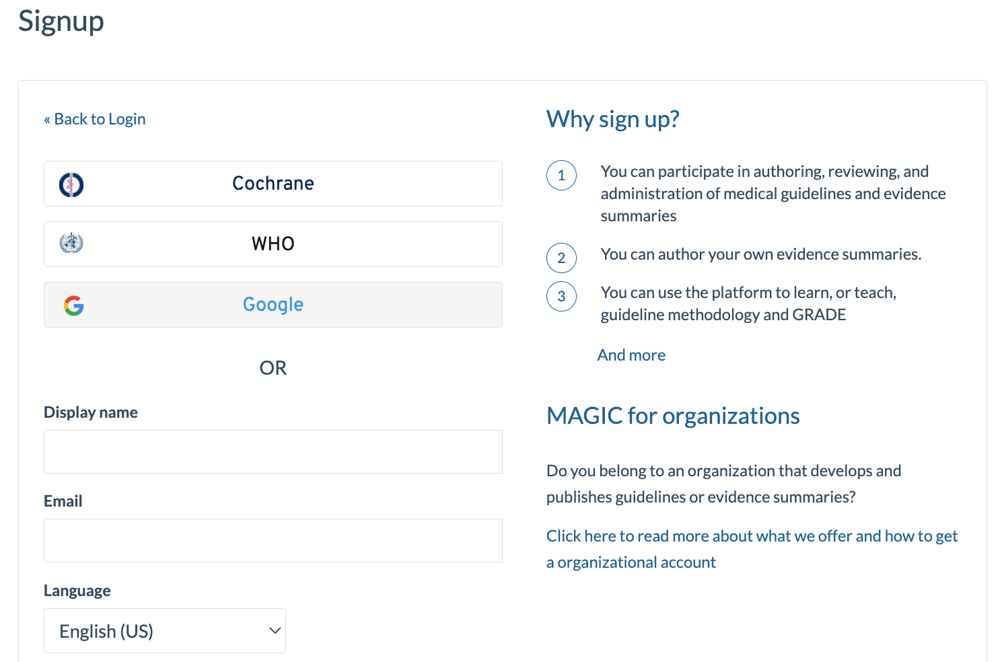Click the numbered circle 1
This screenshot has height=662, width=1002.
tap(561, 176)
